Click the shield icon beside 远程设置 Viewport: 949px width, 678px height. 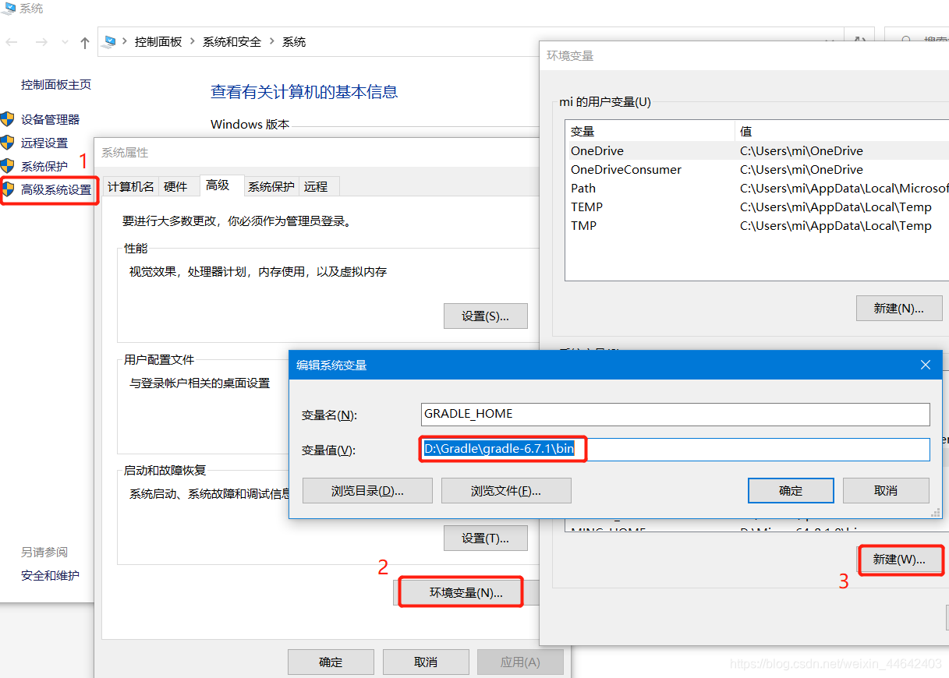click(8, 143)
